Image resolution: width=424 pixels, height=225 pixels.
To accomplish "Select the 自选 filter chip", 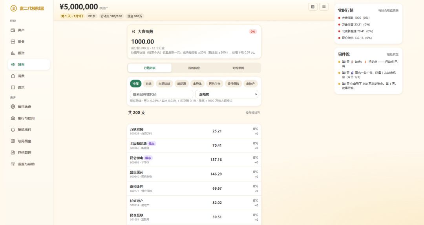I will pyautogui.click(x=148, y=84).
